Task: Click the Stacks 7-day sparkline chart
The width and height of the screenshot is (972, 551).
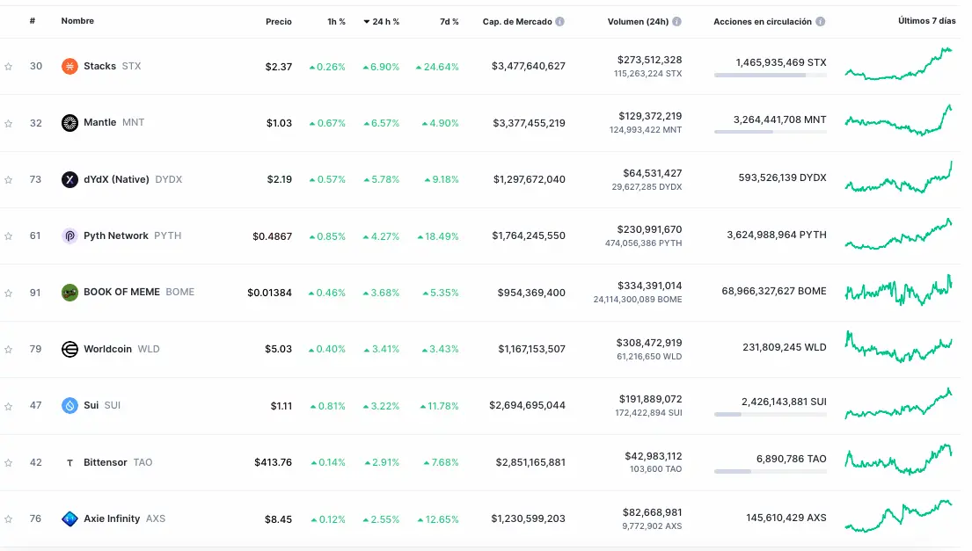Action: [x=899, y=65]
